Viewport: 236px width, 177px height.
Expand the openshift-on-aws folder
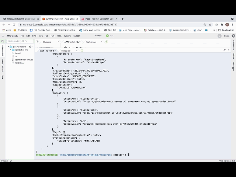point(10,50)
